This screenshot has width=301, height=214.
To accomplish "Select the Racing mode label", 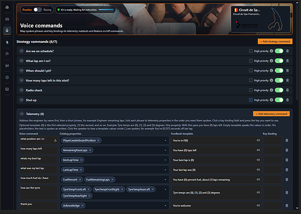I will click(x=47, y=10).
